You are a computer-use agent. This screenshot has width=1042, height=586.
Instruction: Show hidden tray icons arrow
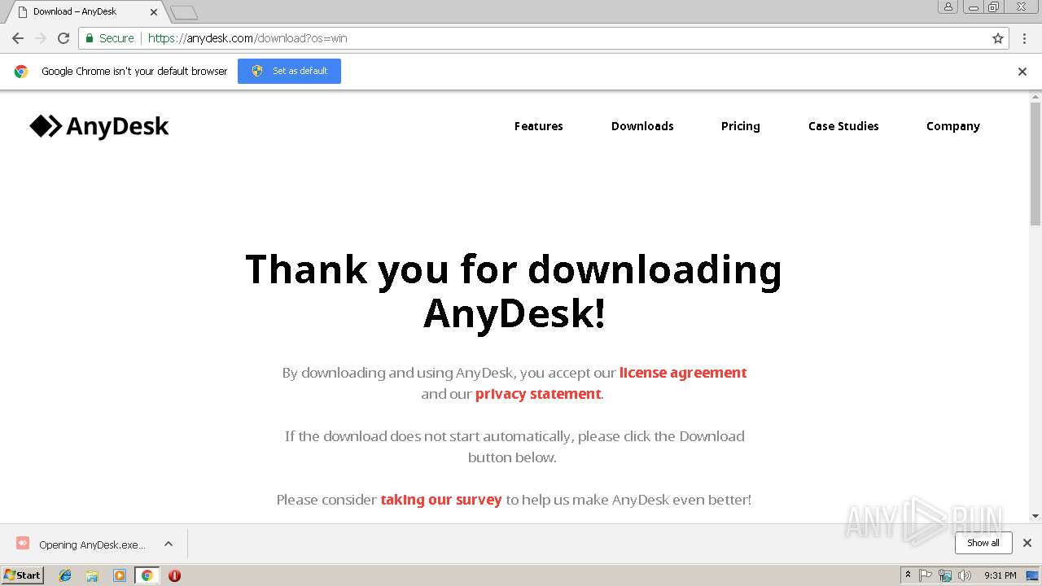908,575
